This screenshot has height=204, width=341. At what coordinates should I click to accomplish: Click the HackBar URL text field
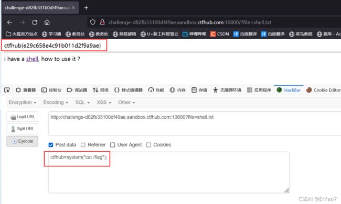pyautogui.click(x=195, y=123)
